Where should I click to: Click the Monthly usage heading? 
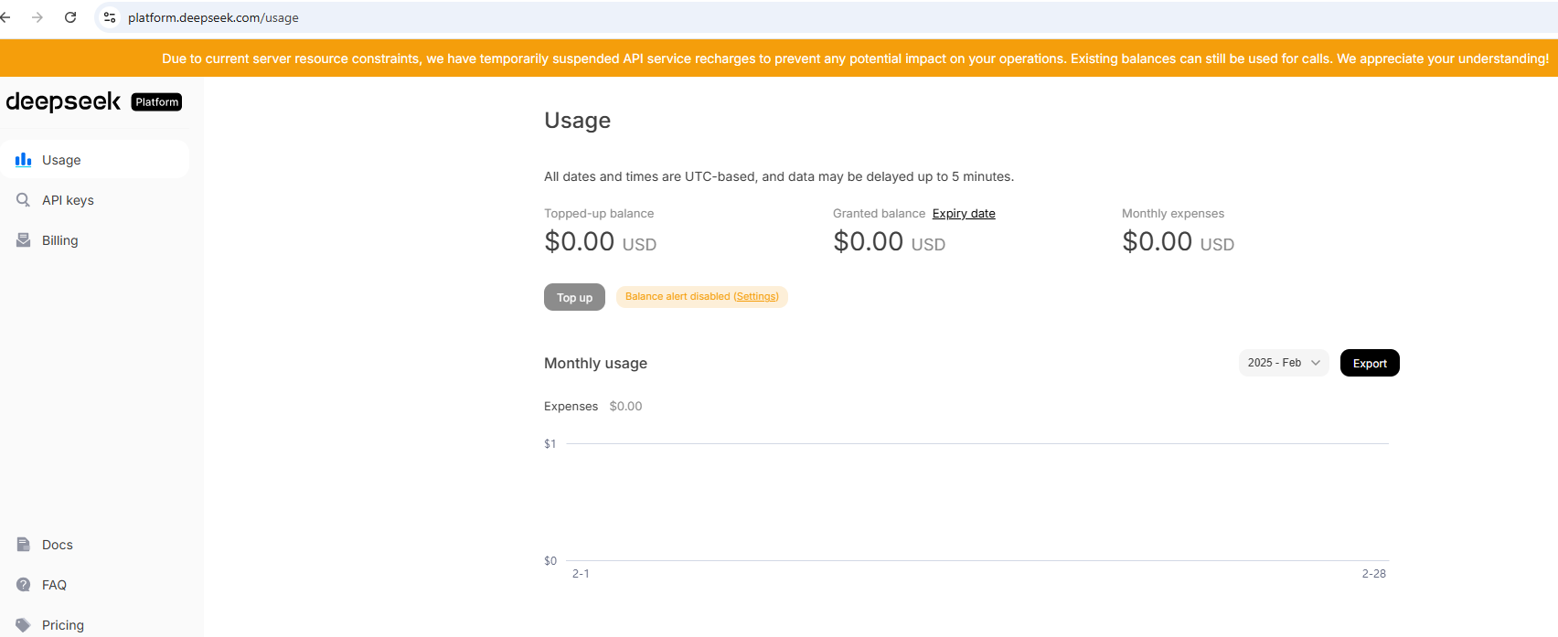[x=595, y=364]
